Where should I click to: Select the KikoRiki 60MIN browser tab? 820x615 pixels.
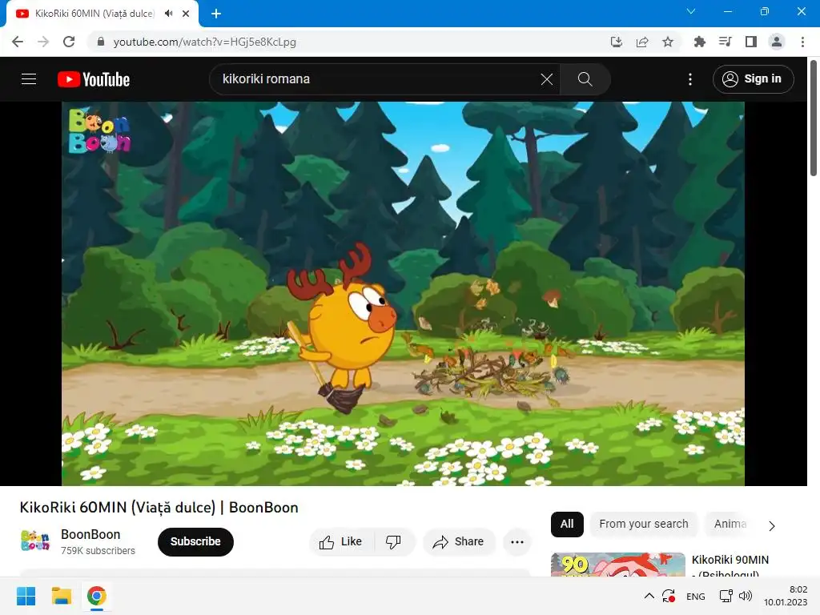pyautogui.click(x=102, y=14)
